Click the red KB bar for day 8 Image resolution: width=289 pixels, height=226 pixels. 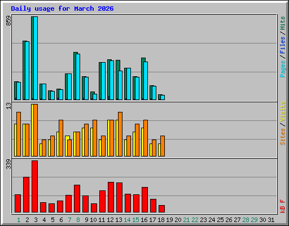click(77, 199)
